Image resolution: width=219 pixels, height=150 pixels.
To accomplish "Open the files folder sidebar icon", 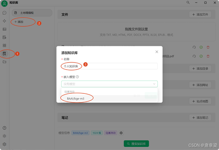I will coord(4,62).
